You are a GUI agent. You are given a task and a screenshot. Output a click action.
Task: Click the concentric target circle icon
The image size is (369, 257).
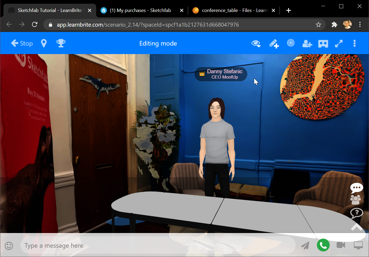[x=291, y=43]
